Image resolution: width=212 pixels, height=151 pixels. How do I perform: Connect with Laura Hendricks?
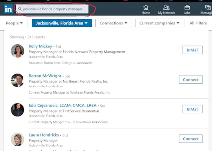(191, 139)
